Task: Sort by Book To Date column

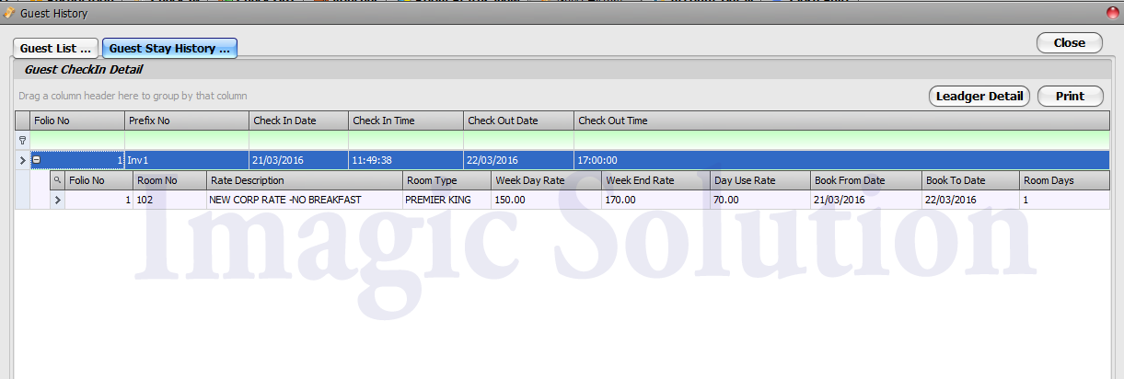Action: 971,180
